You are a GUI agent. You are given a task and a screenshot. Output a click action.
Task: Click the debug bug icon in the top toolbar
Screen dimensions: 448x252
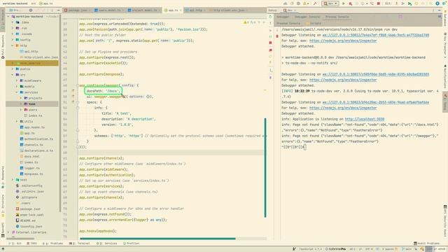pos(350,3)
